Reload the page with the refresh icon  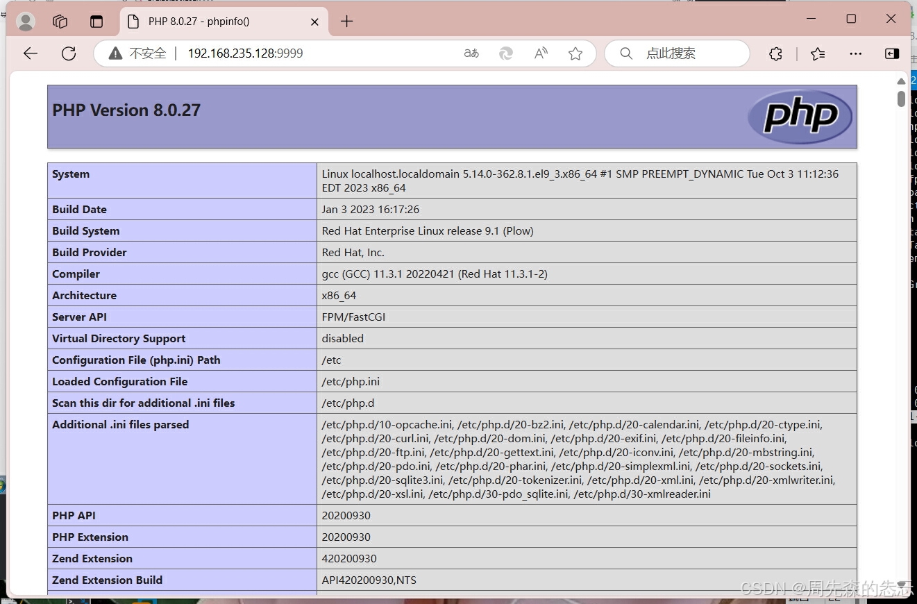pos(69,53)
